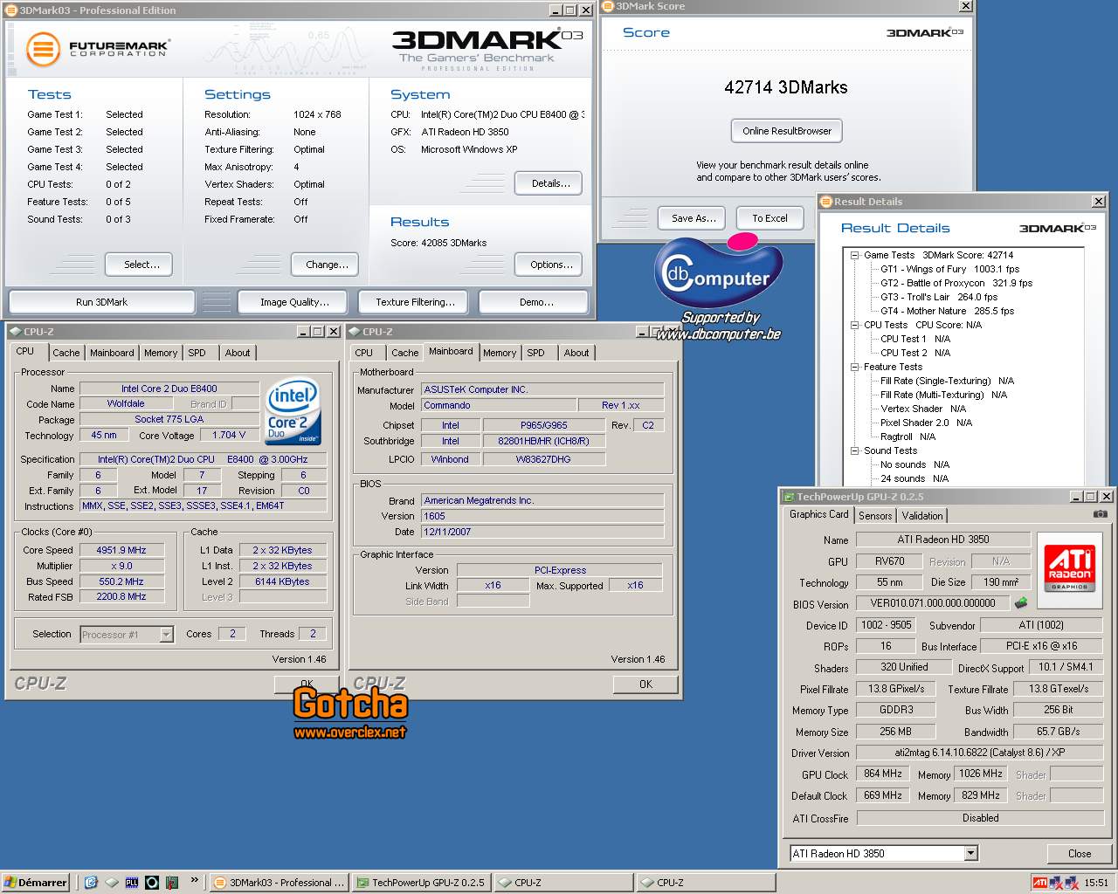Collapse the Sound Tests tree node
This screenshot has width=1118, height=894.
pos(855,450)
